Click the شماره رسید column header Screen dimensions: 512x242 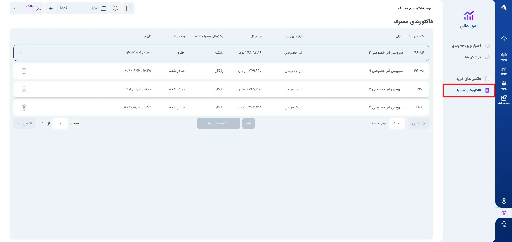pos(416,36)
